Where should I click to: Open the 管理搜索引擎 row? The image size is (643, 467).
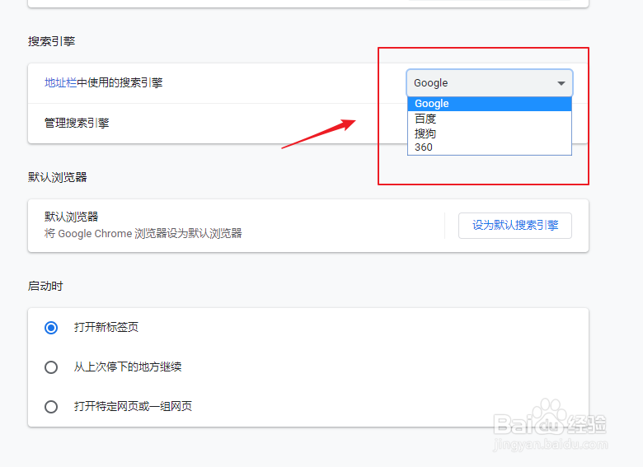[x=308, y=124]
